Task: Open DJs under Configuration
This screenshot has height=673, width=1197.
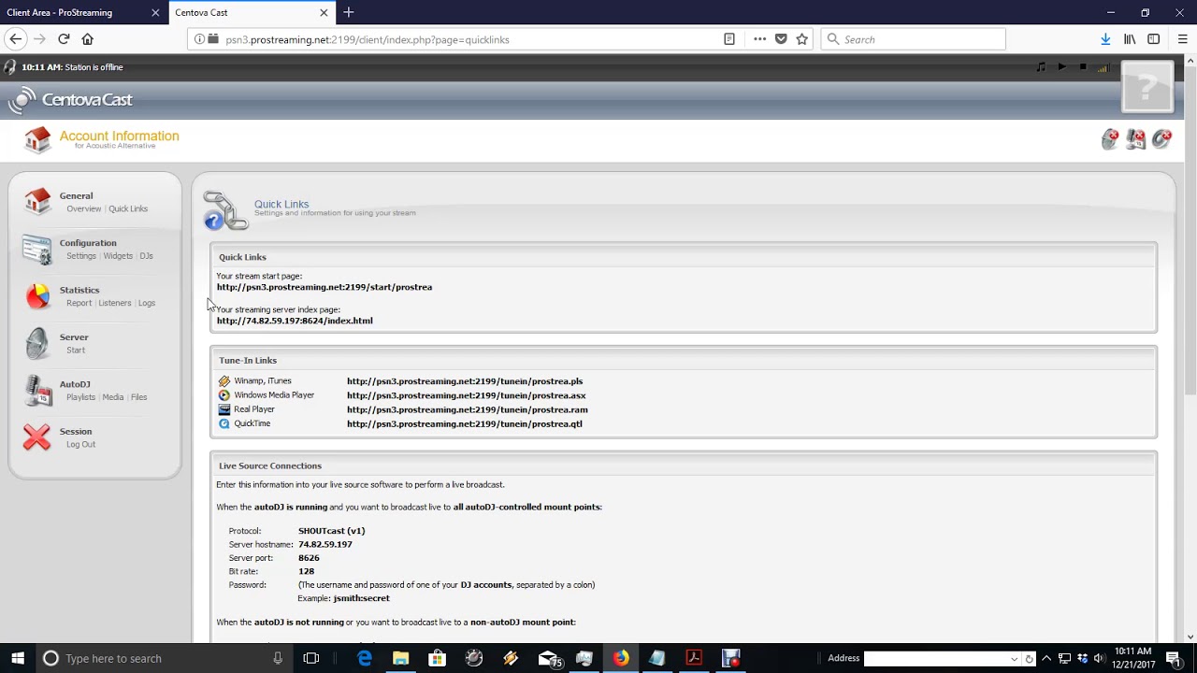Action: pyautogui.click(x=146, y=256)
